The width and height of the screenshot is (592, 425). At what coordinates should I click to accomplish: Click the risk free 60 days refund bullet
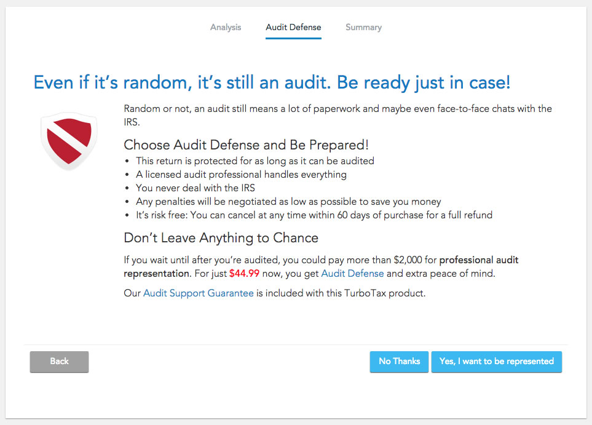[314, 215]
